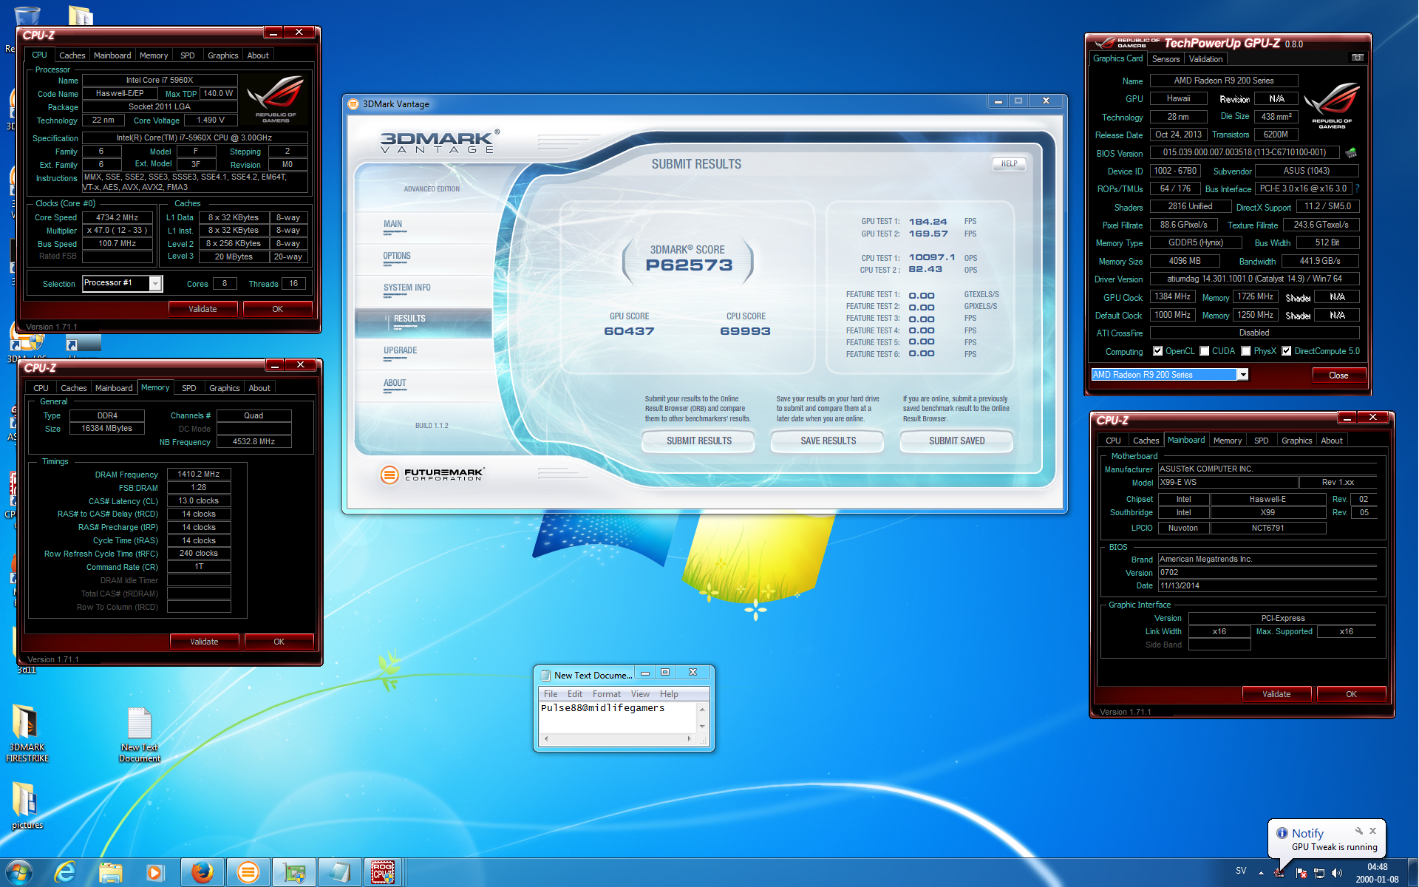This screenshot has height=887, width=1419.
Task: Click GPU Tweak tray icon
Action: [1279, 872]
